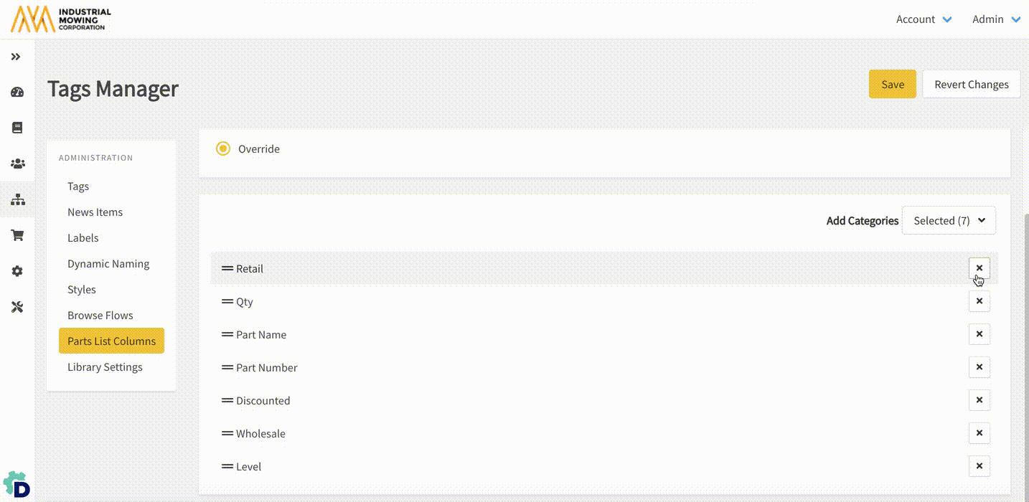The height and width of the screenshot is (502, 1029).
Task: Click the Revert Changes button
Action: pyautogui.click(x=971, y=84)
